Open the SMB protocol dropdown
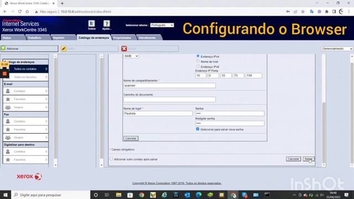Screen dimensions: 354x199 click(131, 56)
